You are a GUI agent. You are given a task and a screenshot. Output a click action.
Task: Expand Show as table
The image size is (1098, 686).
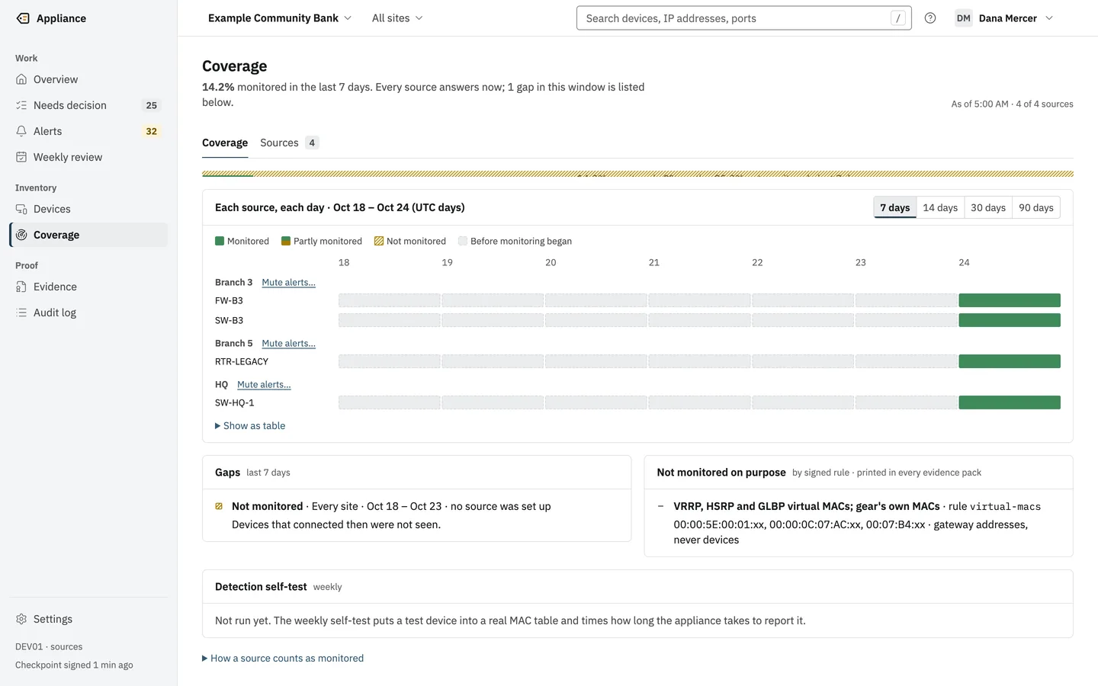[250, 426]
